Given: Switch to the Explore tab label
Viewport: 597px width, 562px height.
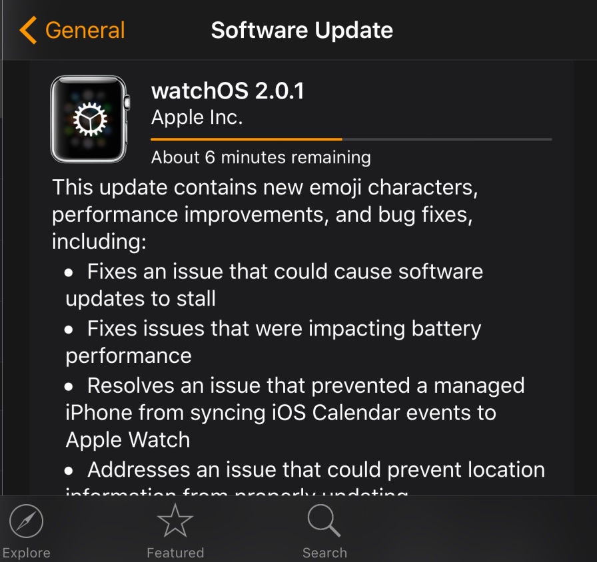Looking at the screenshot, I should 26,553.
